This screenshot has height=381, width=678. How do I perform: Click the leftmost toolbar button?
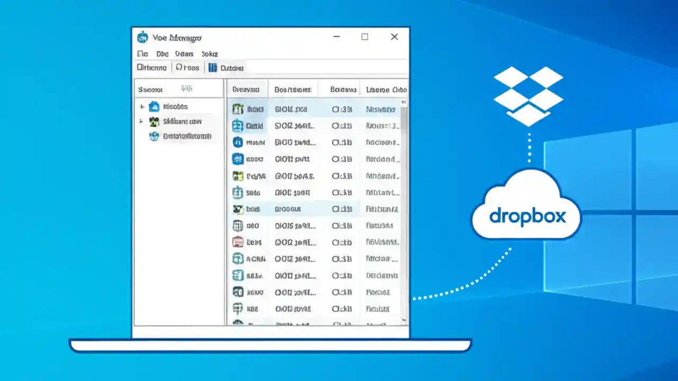[151, 67]
